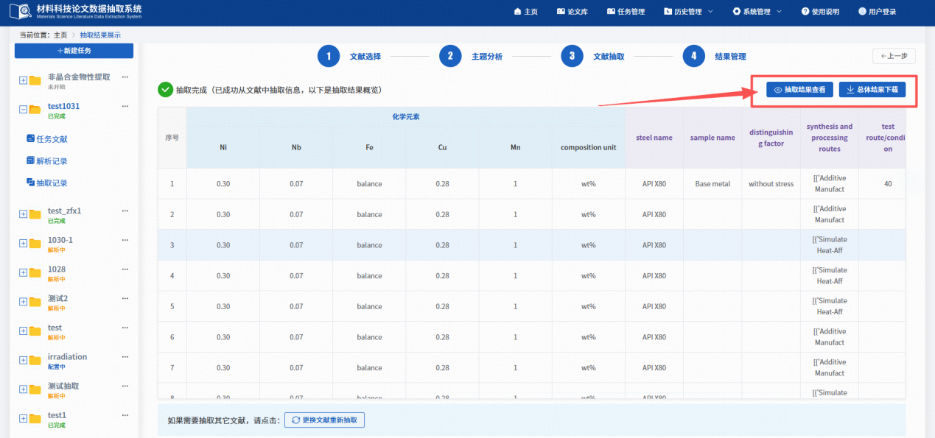Click 抽取结果查看 button
Screen dimensions: 935x438
pyautogui.click(x=799, y=90)
